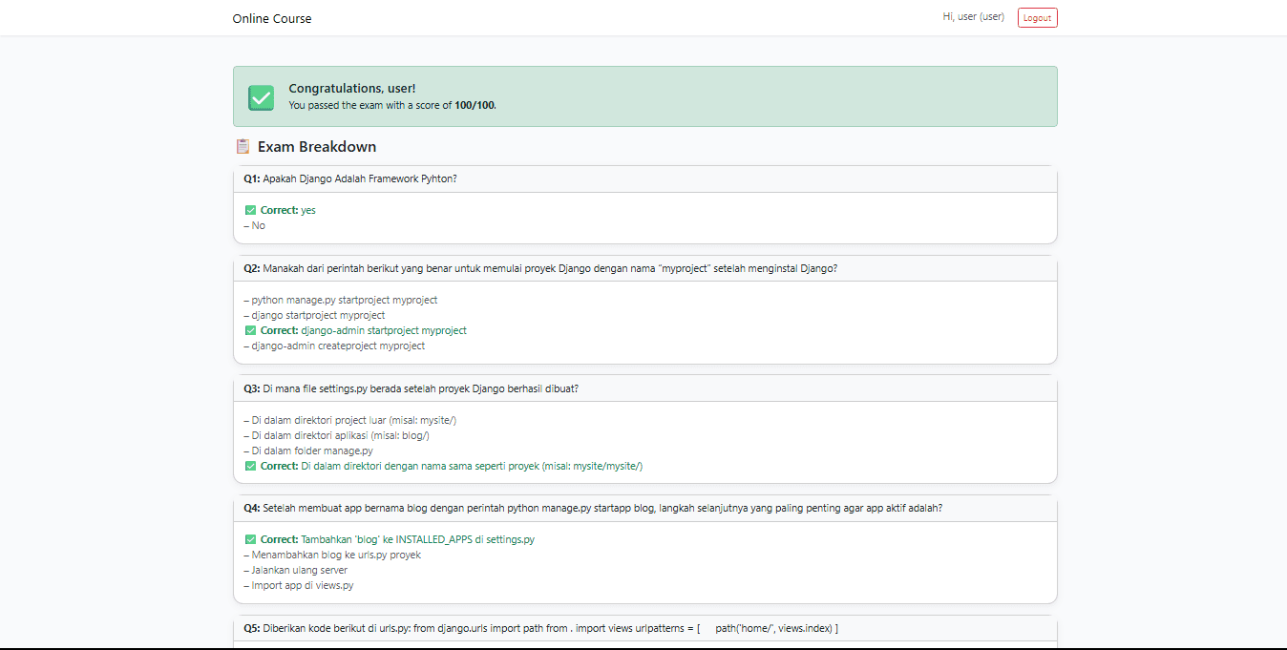Click the "No" option under Q1
This screenshot has height=650, width=1287.
(x=258, y=225)
